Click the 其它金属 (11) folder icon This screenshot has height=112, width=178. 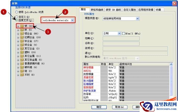pos(22,56)
